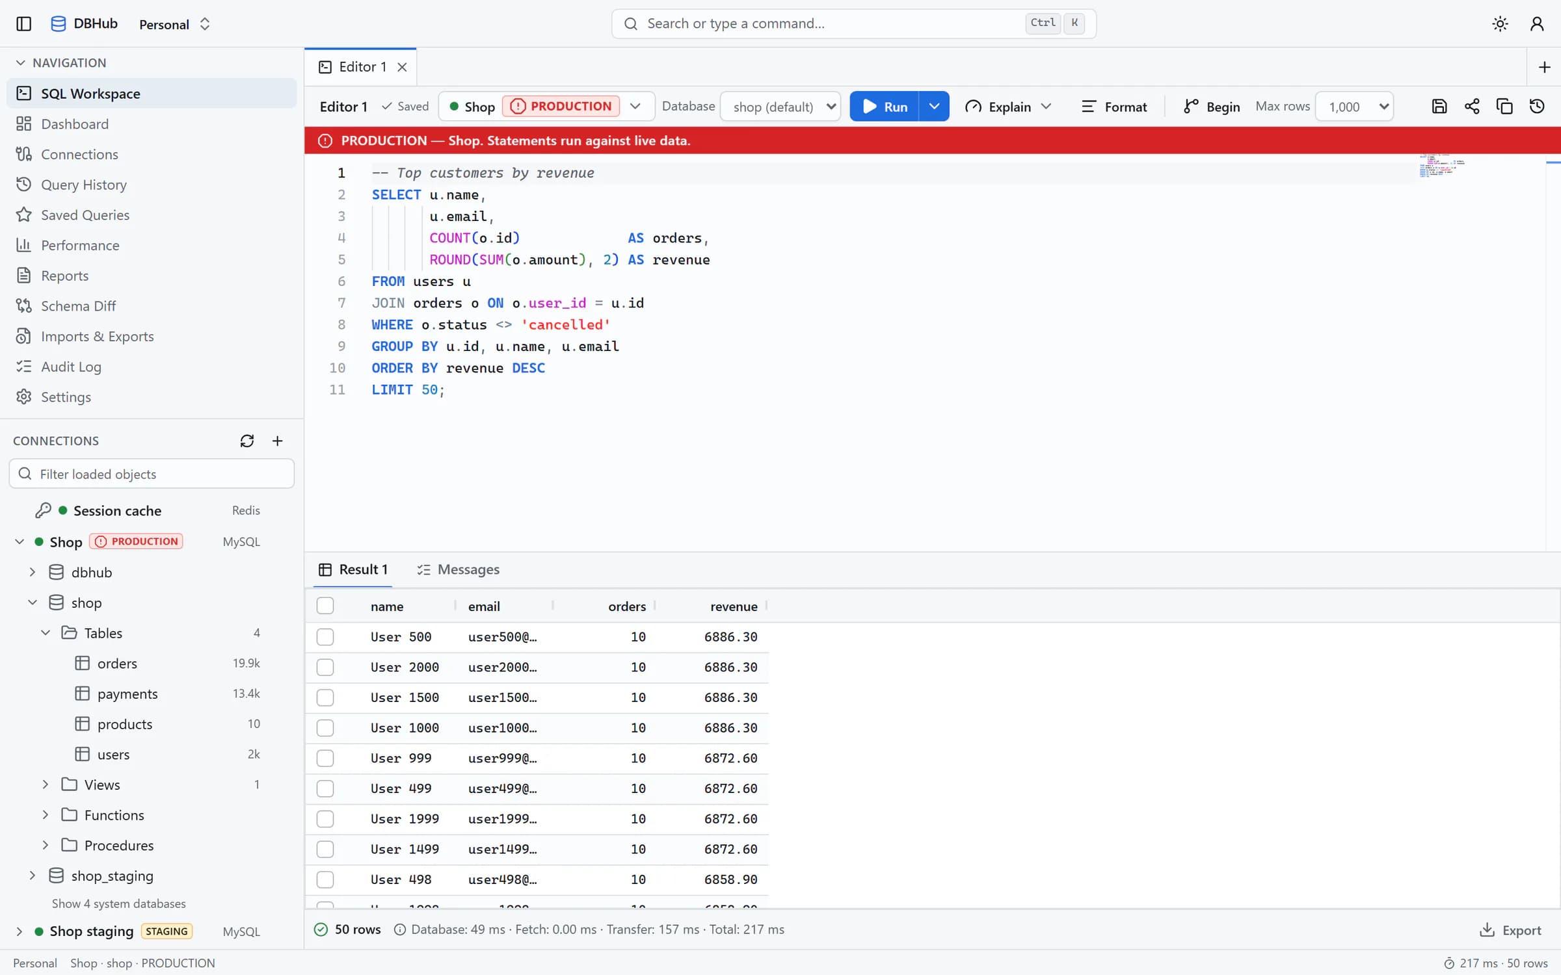Select all rows with header checkbox
Viewport: 1561px width, 975px height.
(x=325, y=606)
